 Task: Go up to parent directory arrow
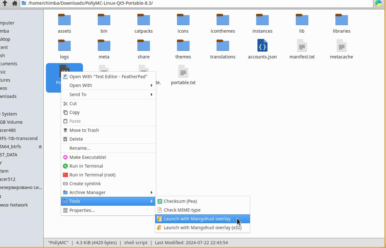(x=5, y=3)
